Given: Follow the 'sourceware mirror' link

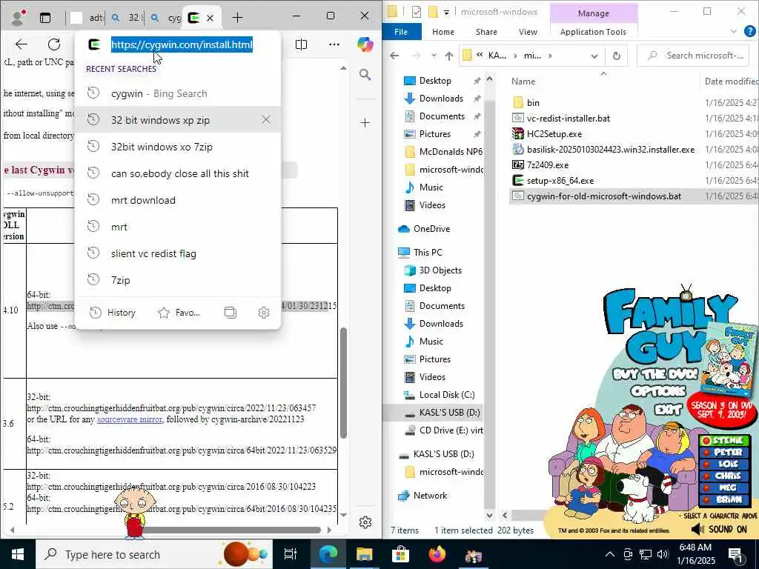Looking at the screenshot, I should 130,419.
